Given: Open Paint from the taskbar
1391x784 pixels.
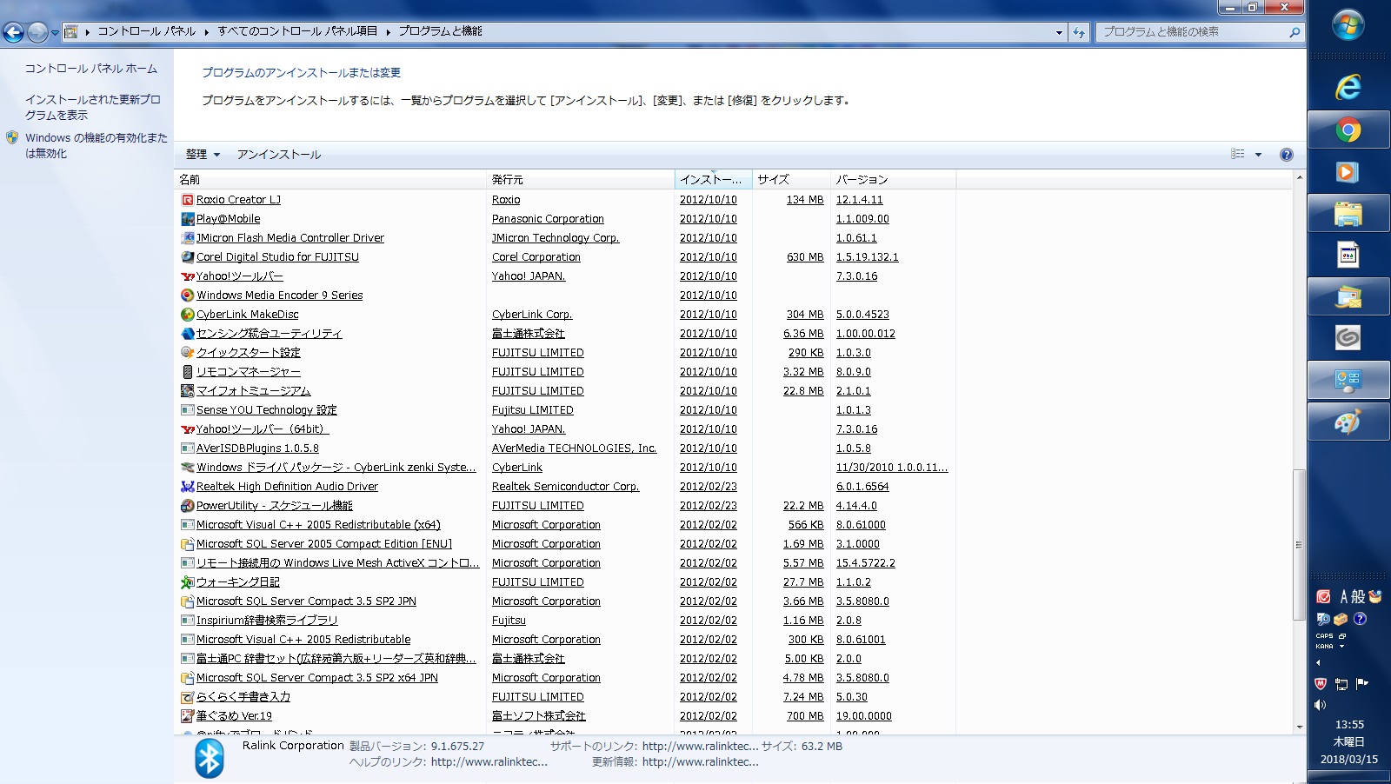Looking at the screenshot, I should point(1348,423).
